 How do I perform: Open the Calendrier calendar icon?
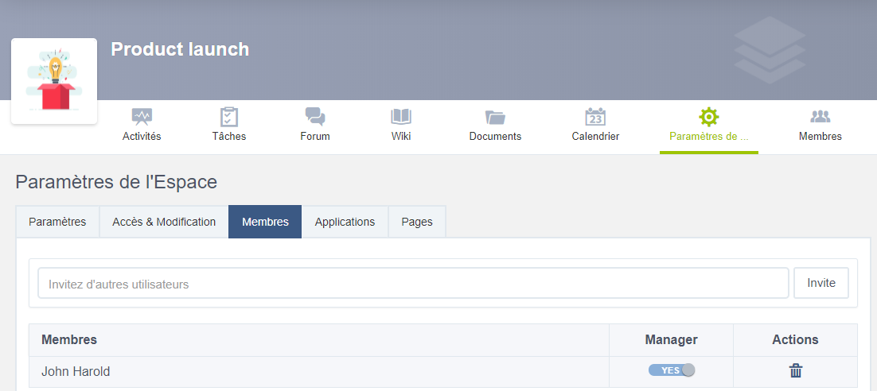pos(595,118)
